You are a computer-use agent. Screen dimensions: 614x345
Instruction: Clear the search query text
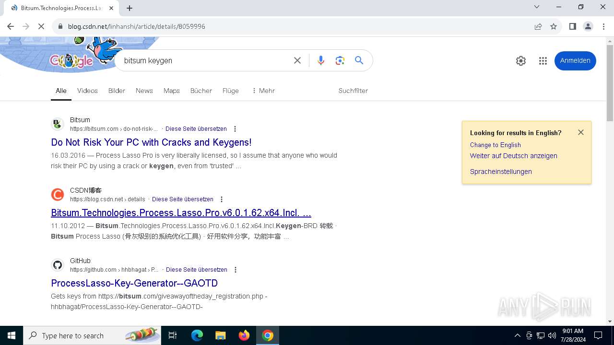pyautogui.click(x=297, y=60)
